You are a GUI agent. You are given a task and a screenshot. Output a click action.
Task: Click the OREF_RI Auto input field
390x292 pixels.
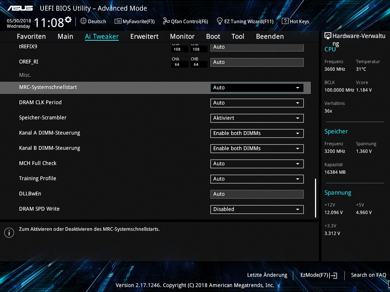click(x=257, y=62)
